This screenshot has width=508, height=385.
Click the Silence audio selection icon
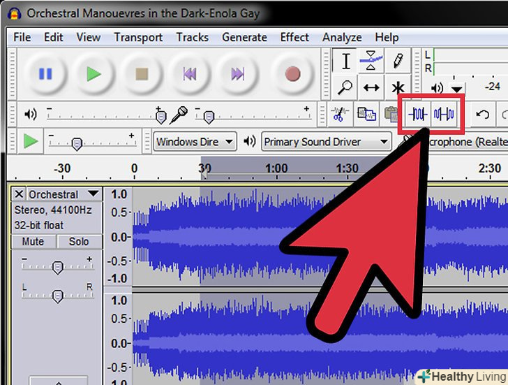click(x=444, y=114)
